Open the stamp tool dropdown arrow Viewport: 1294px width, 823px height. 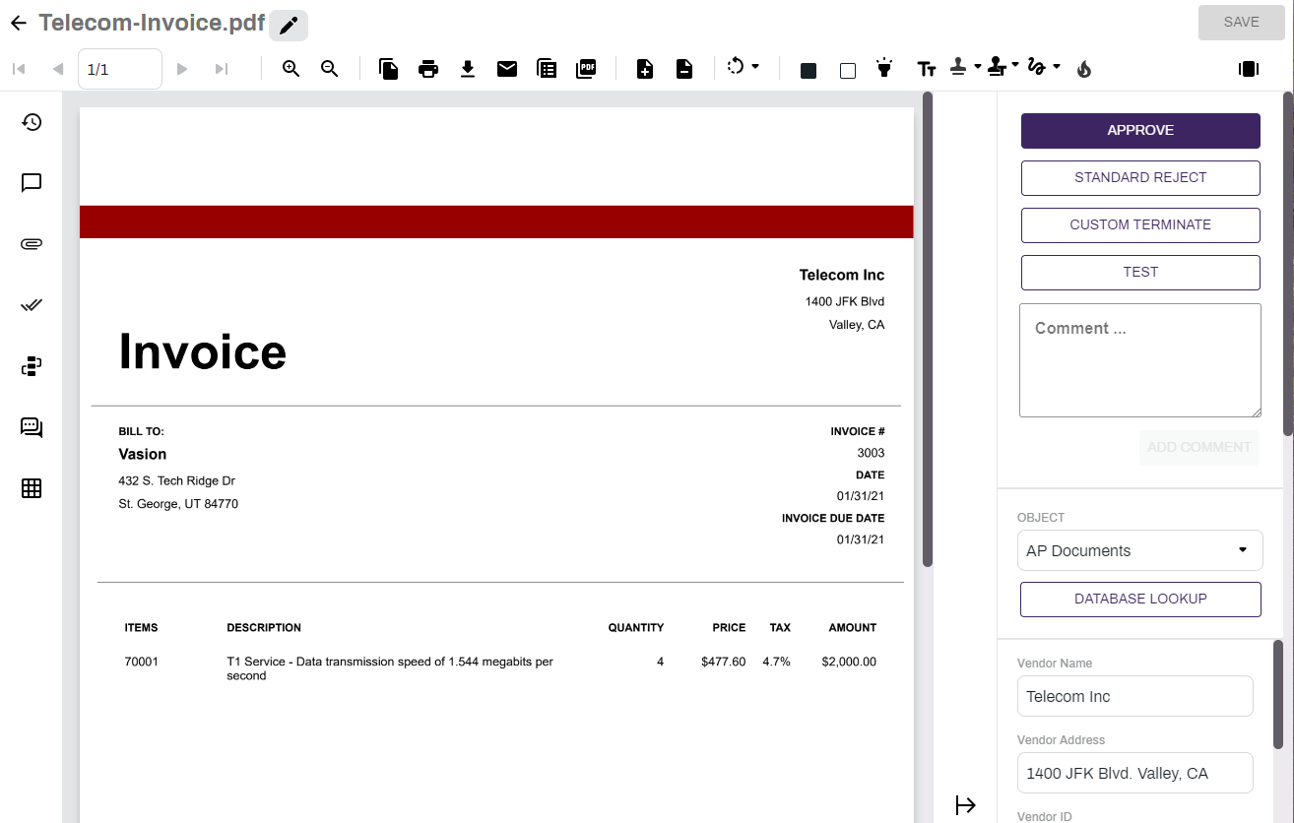[x=977, y=66]
